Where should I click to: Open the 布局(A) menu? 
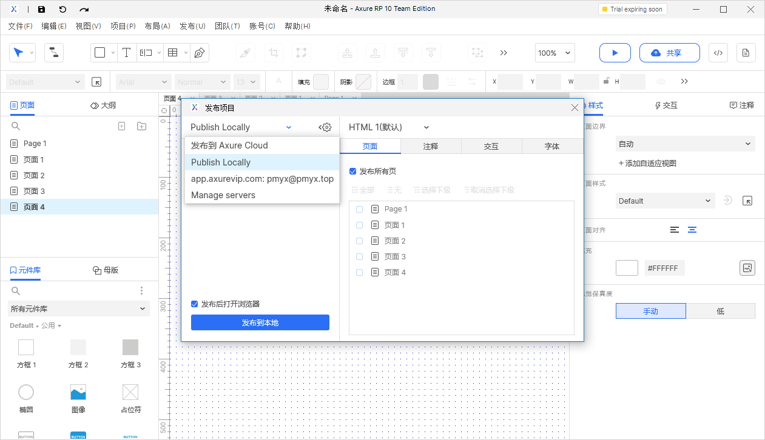click(x=157, y=26)
